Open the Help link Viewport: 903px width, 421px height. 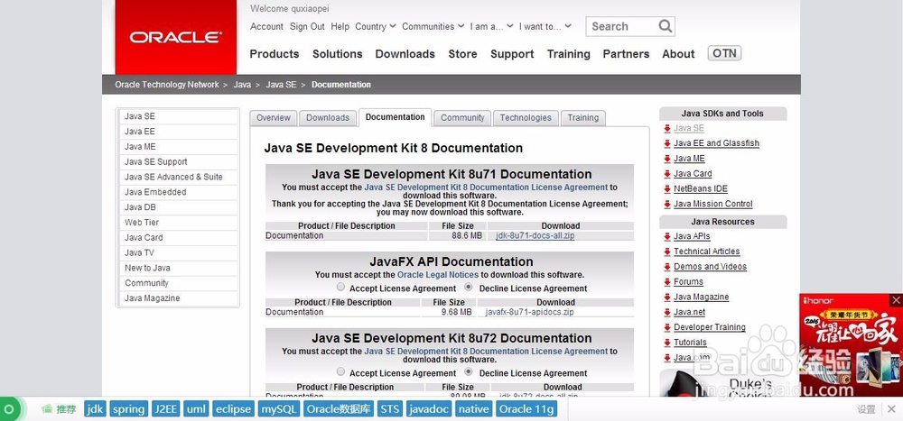click(x=340, y=26)
